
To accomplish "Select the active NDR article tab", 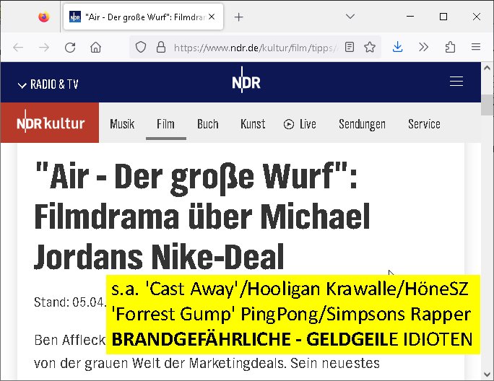I will (x=143, y=17).
